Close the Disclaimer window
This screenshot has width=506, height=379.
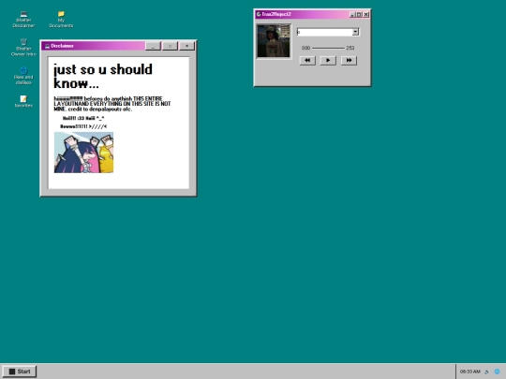point(186,46)
